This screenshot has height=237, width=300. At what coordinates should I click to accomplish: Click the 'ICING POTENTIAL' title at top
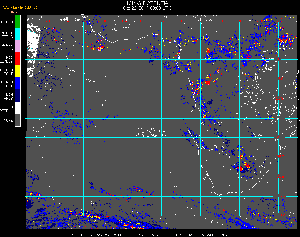pos(149,3)
